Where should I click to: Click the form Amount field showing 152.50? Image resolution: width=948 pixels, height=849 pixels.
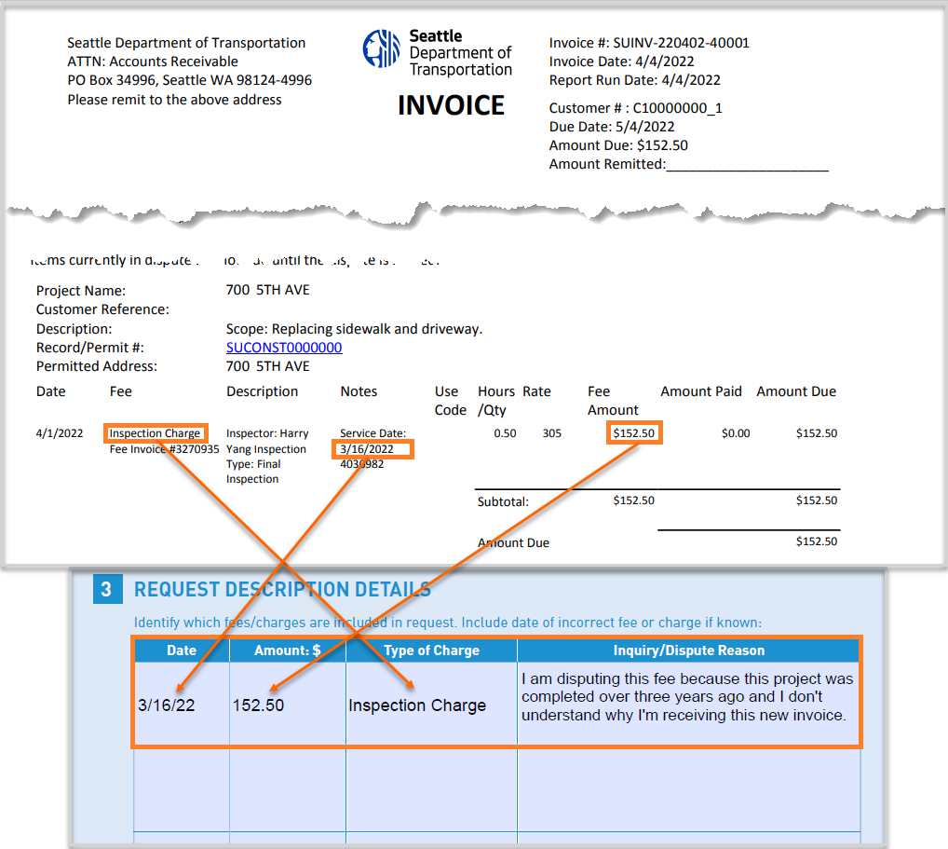tap(287, 705)
